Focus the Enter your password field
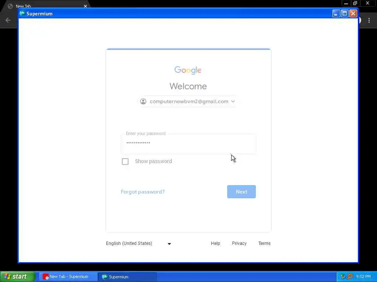Viewport: 377px width, 282px height. point(188,144)
